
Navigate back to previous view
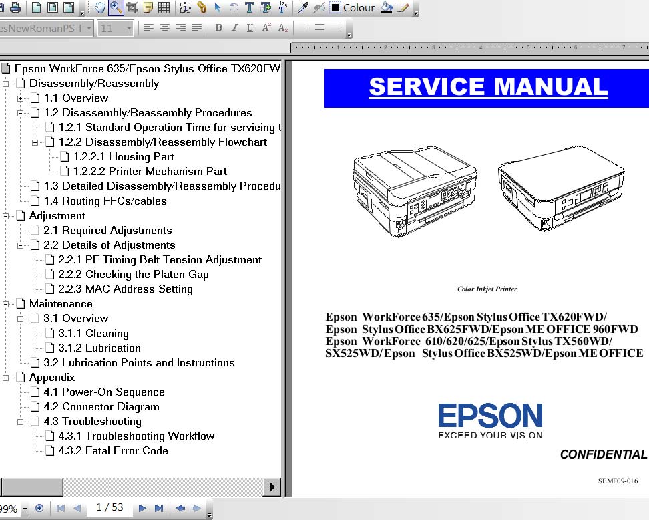pyautogui.click(x=180, y=508)
